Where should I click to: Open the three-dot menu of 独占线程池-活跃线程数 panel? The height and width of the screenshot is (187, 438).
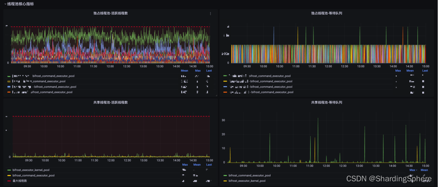pyautogui.click(x=210, y=13)
